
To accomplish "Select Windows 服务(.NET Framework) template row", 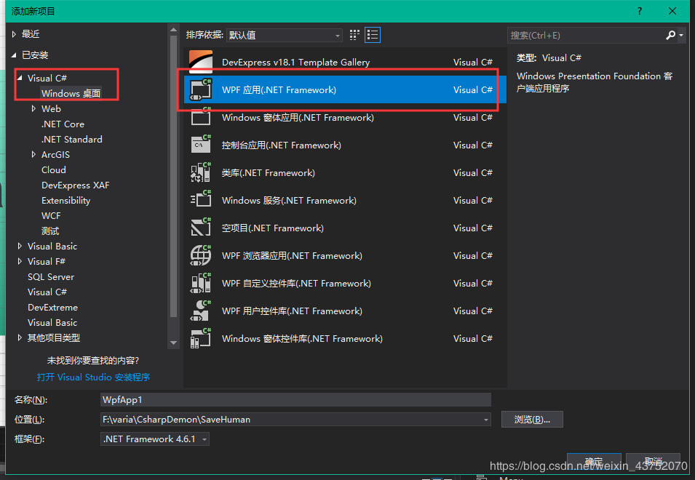I will (345, 200).
